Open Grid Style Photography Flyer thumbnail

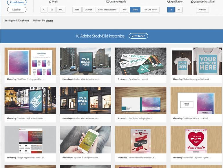tap(30, 61)
